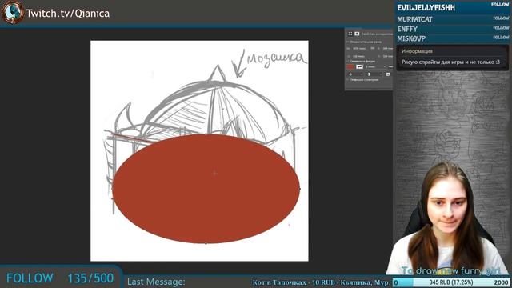The width and height of the screenshot is (512, 288).
Task: Click the handwritten 'мозаика' note on canvas
Action: (276, 58)
